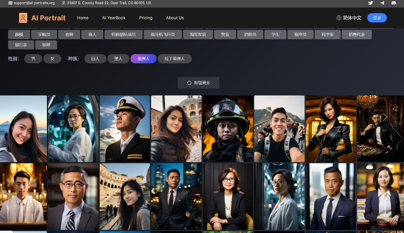Viewport: 404px width, 233px height.
Task: Click the mail icon beside support email
Action: [x=10, y=3]
